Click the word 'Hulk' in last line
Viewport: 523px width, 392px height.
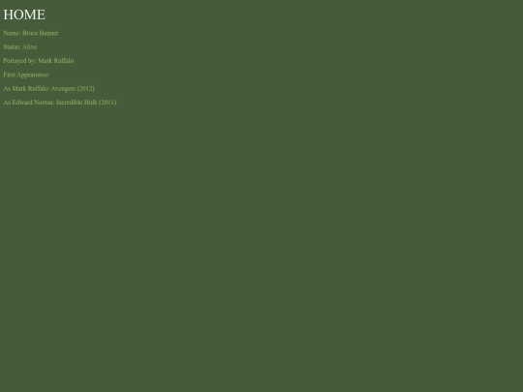pyautogui.click(x=90, y=103)
